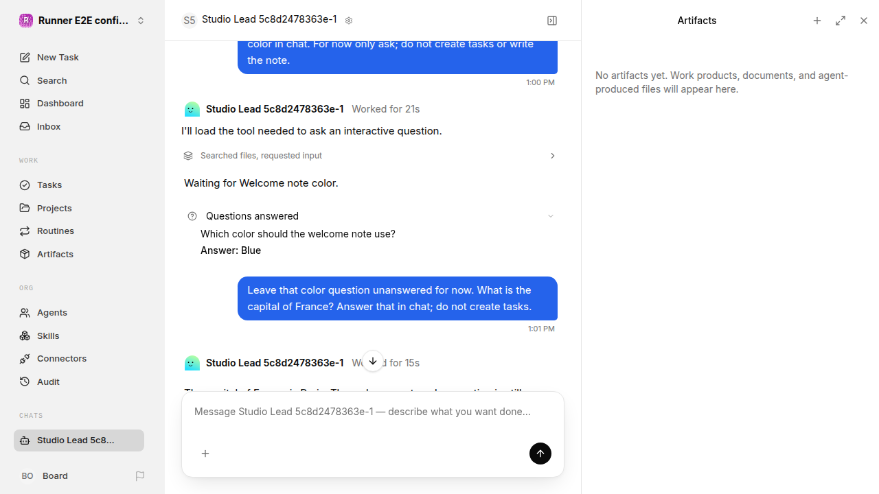Select the Studio Lead chat in sidebar

[79, 440]
